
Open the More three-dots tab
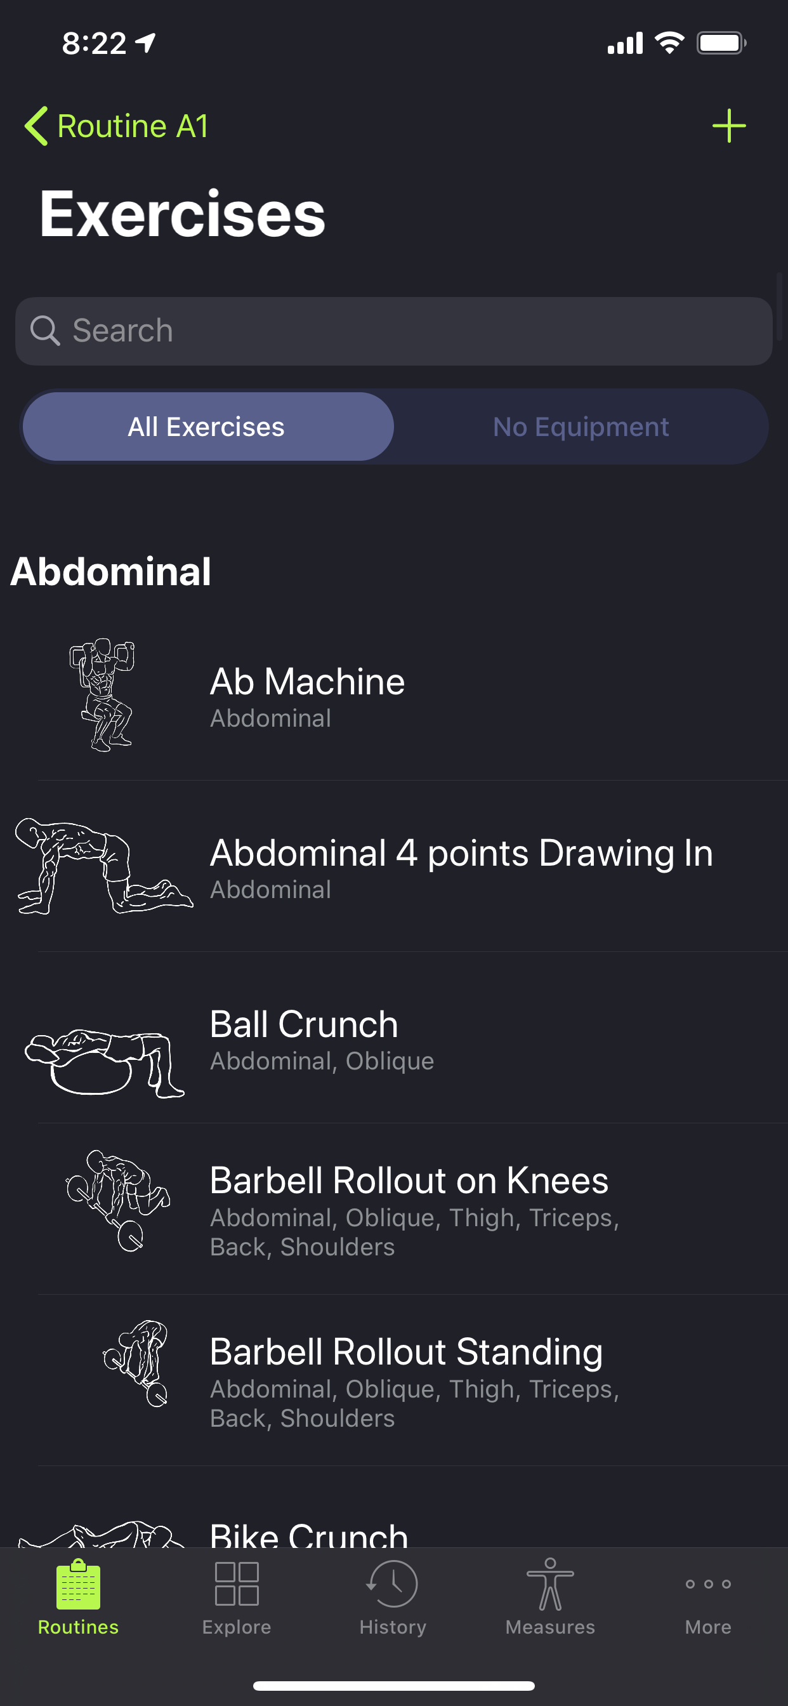(x=708, y=1597)
